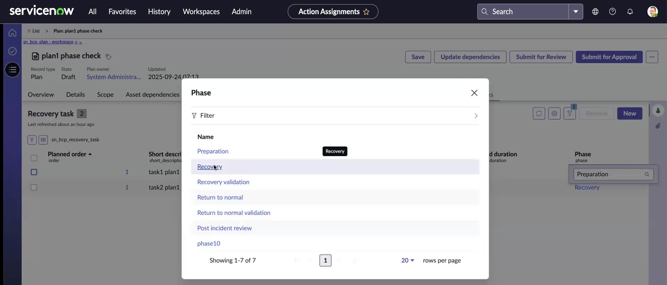Screen dimensions: 667x285
Task: Switch to Asset dependencies tab
Action: (152, 95)
